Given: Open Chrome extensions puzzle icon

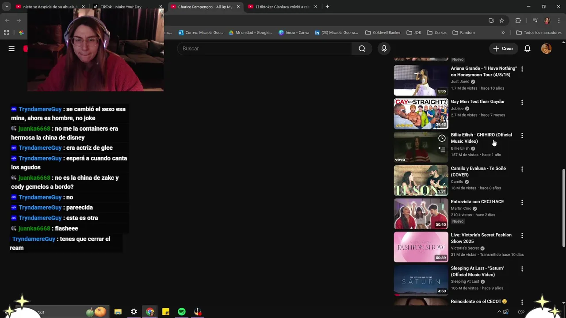Looking at the screenshot, I should [518, 20].
